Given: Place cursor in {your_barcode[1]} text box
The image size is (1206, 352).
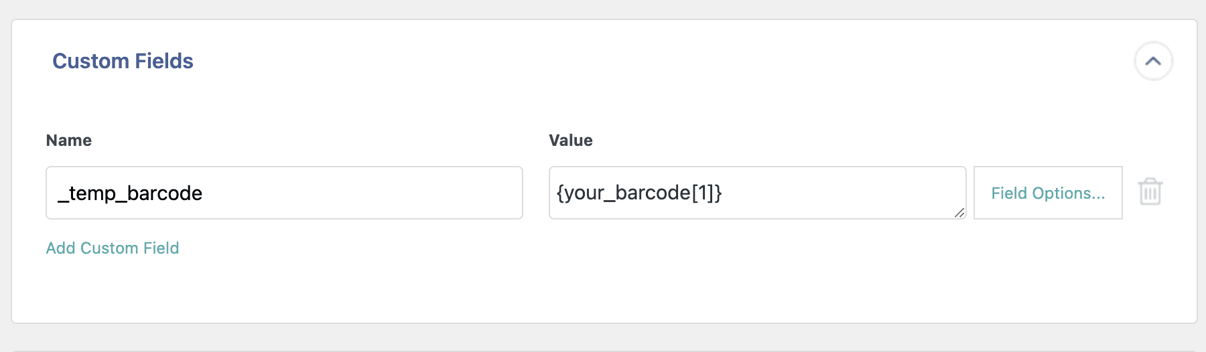Looking at the screenshot, I should tap(757, 193).
